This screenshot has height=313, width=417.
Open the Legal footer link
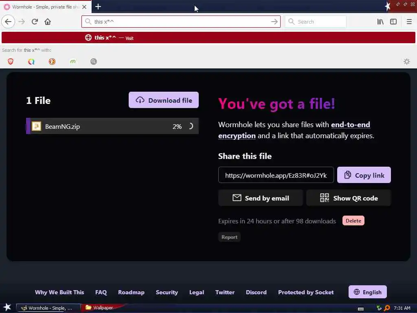pos(197,292)
